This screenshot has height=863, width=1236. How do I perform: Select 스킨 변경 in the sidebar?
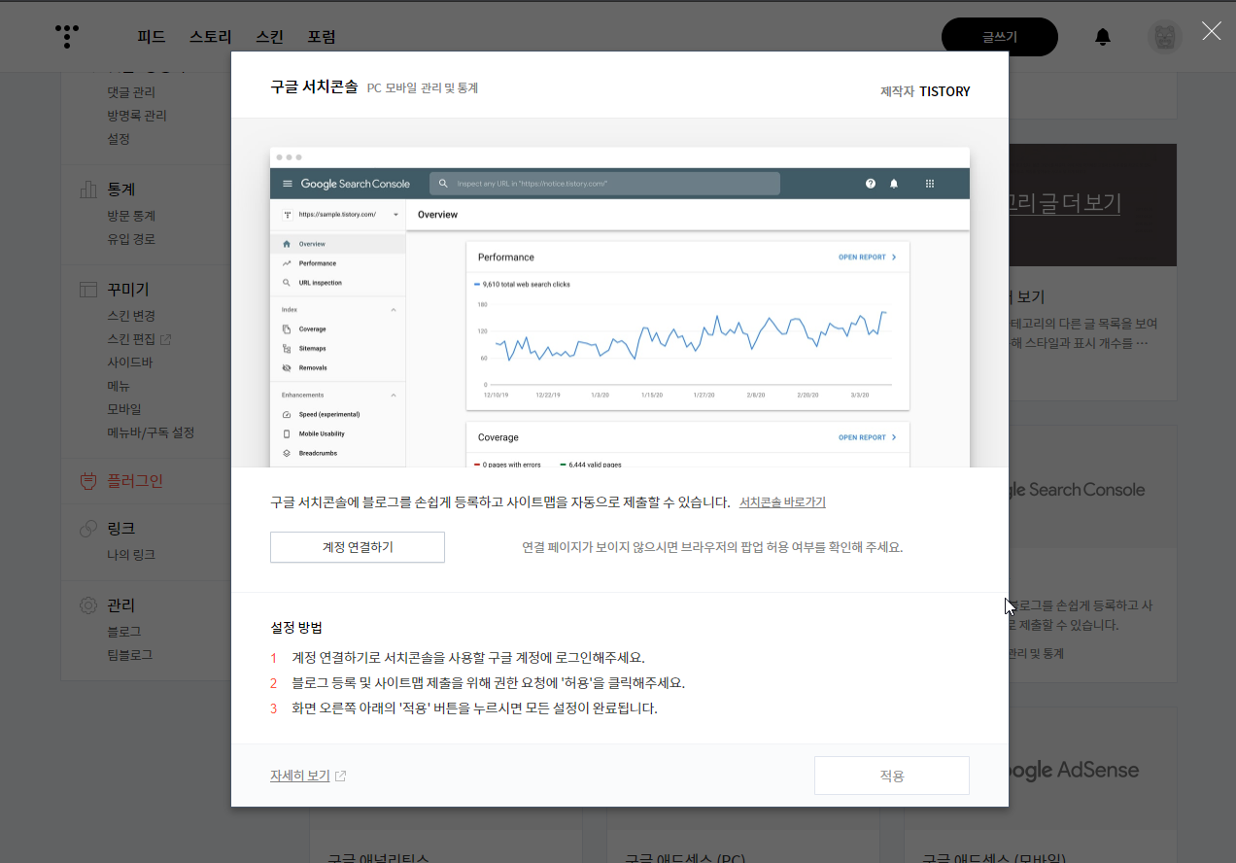tap(131, 316)
